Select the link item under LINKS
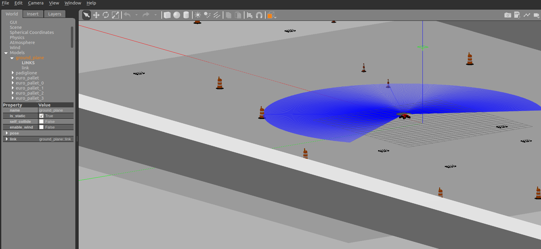Viewport: 541px width, 249px height. point(25,68)
